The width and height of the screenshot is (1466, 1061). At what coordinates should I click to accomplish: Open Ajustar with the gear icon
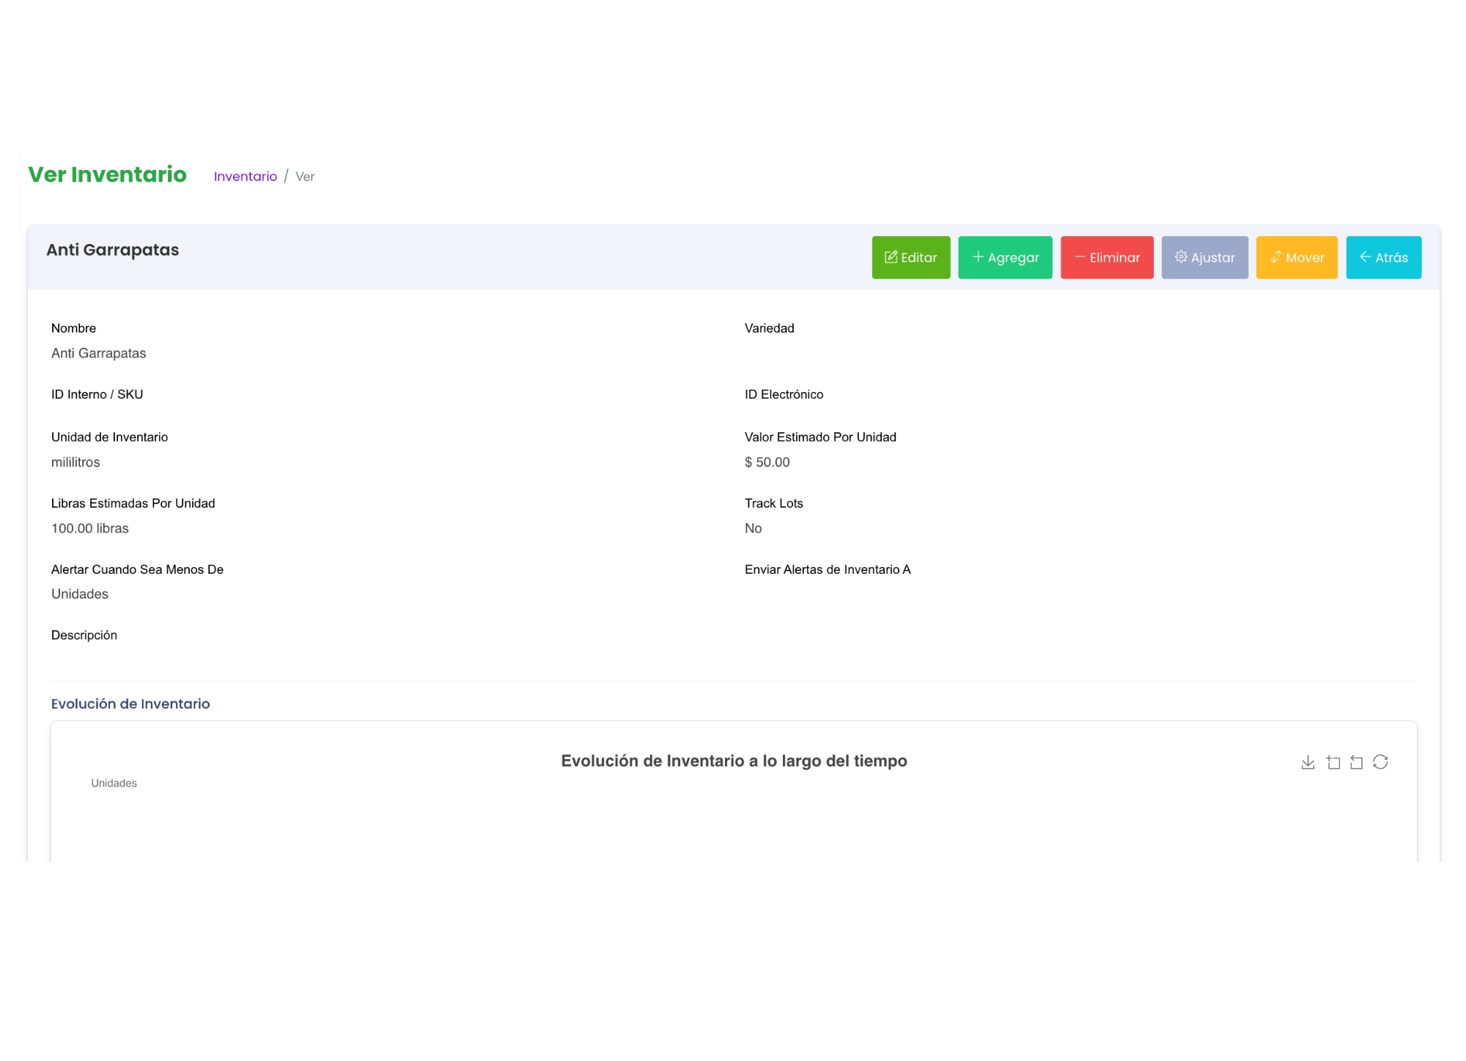[1204, 257]
